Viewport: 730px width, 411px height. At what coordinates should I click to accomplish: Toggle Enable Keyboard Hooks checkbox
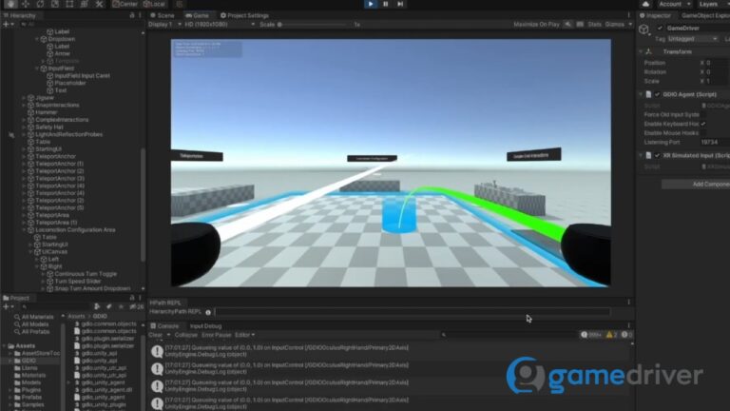pyautogui.click(x=703, y=124)
